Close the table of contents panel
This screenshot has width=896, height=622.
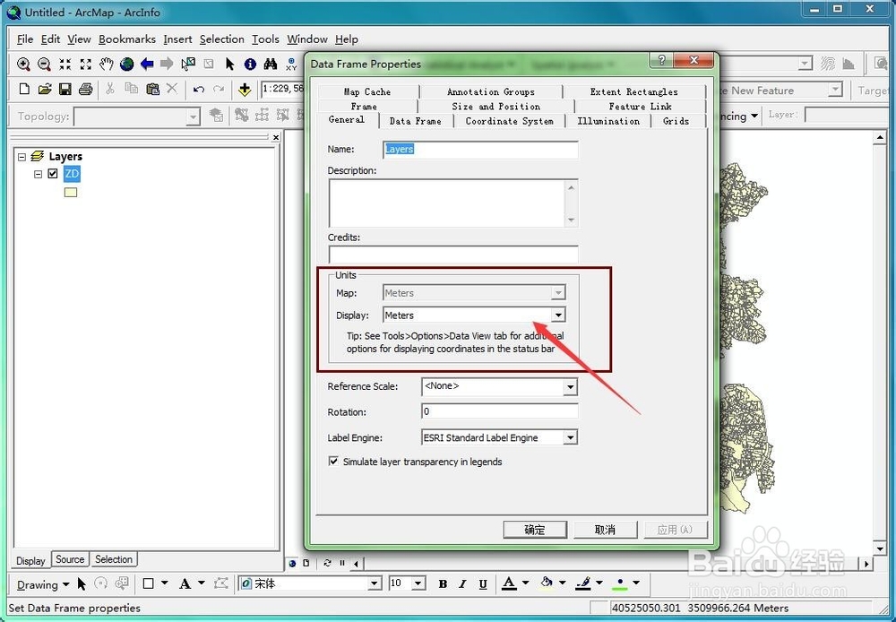point(276,137)
